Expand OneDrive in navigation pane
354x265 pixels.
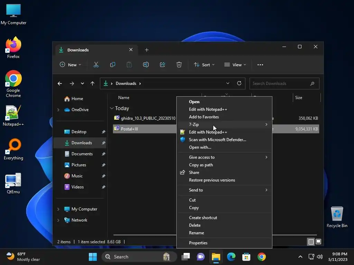(x=58, y=110)
